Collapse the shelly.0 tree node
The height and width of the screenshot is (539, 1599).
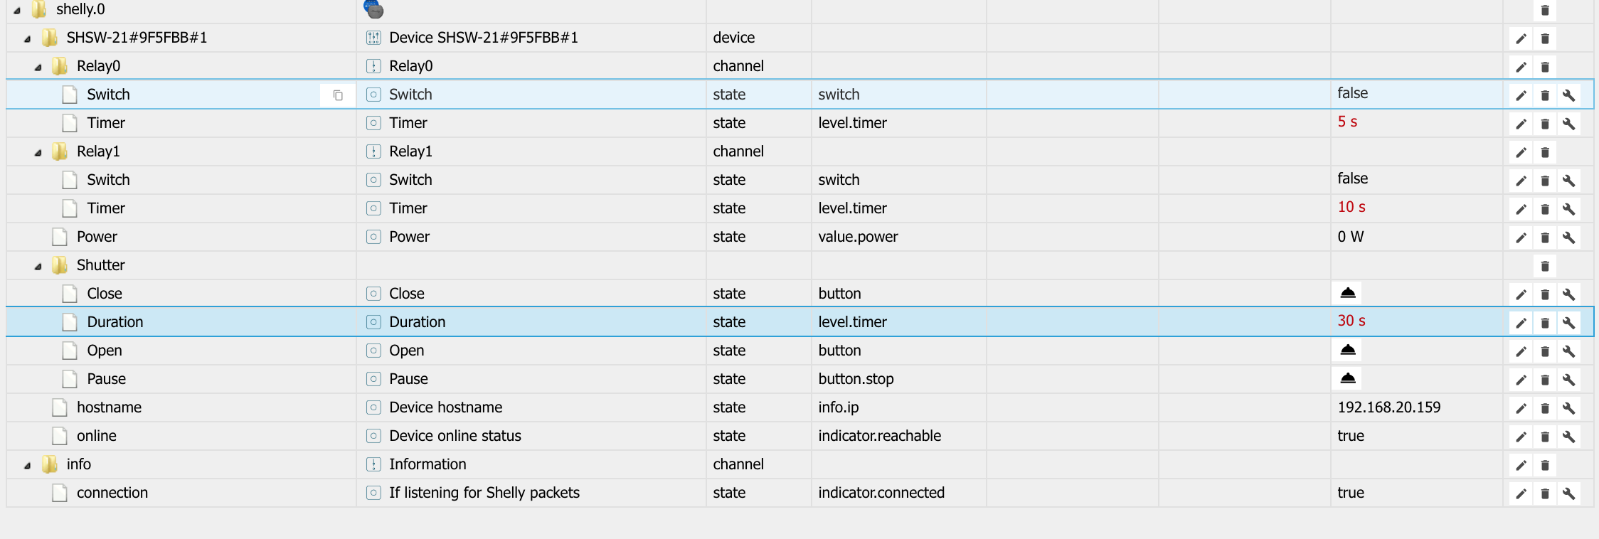tap(17, 11)
